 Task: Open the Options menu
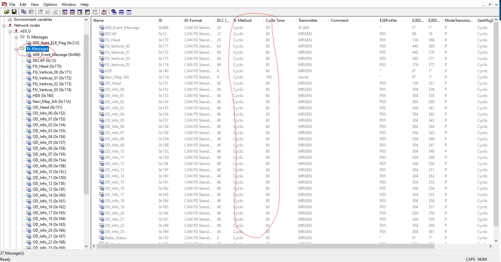click(x=50, y=4)
